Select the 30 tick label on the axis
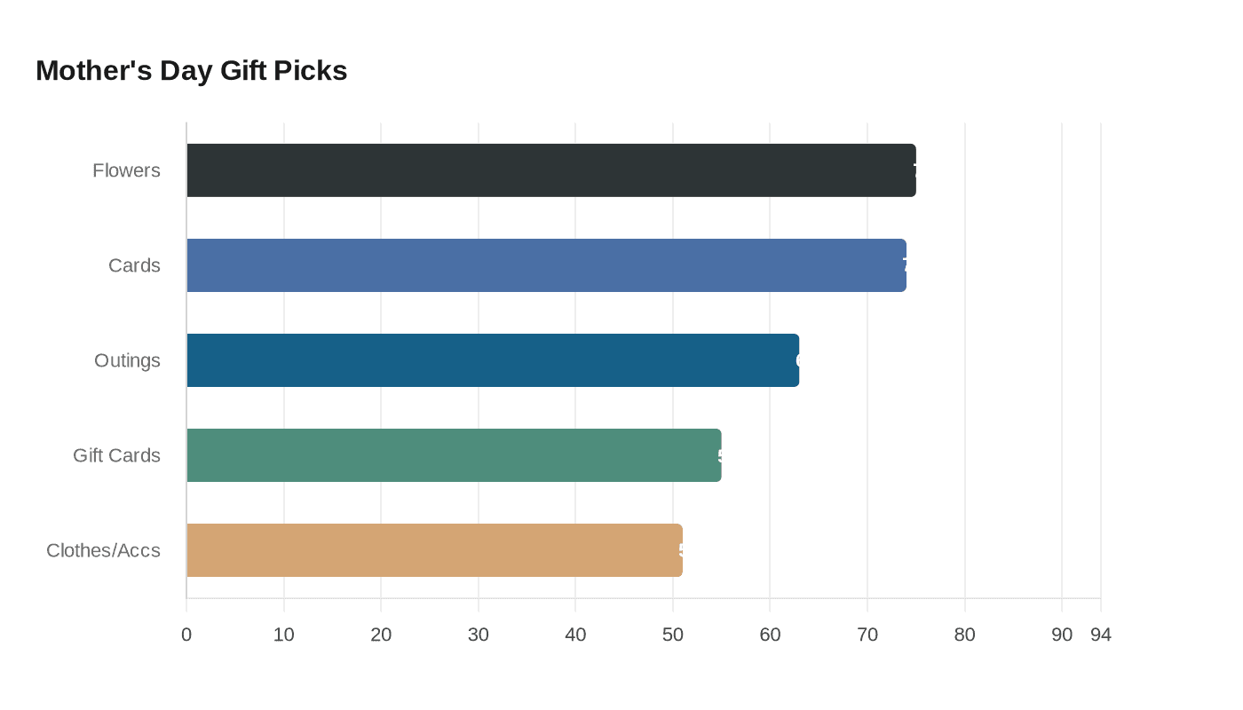Image resolution: width=1243 pixels, height=710 pixels. click(x=479, y=635)
